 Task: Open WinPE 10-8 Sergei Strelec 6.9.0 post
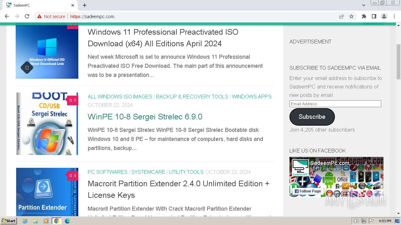coord(145,117)
